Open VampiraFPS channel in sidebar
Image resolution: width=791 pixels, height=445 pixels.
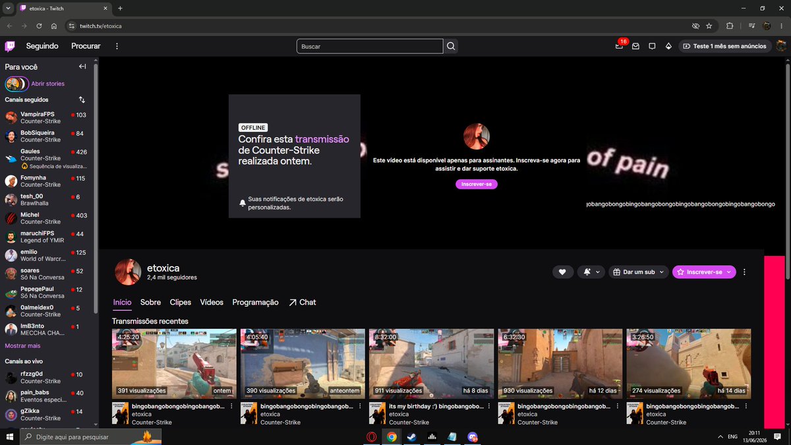[48, 117]
